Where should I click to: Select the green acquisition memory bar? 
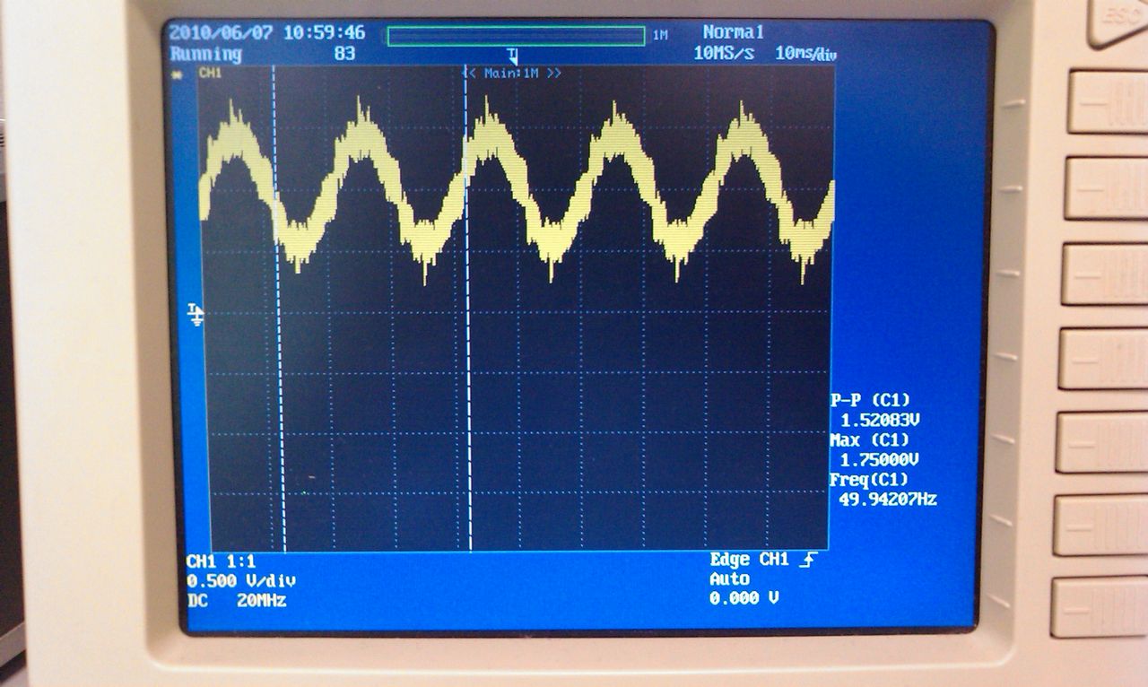click(x=516, y=36)
